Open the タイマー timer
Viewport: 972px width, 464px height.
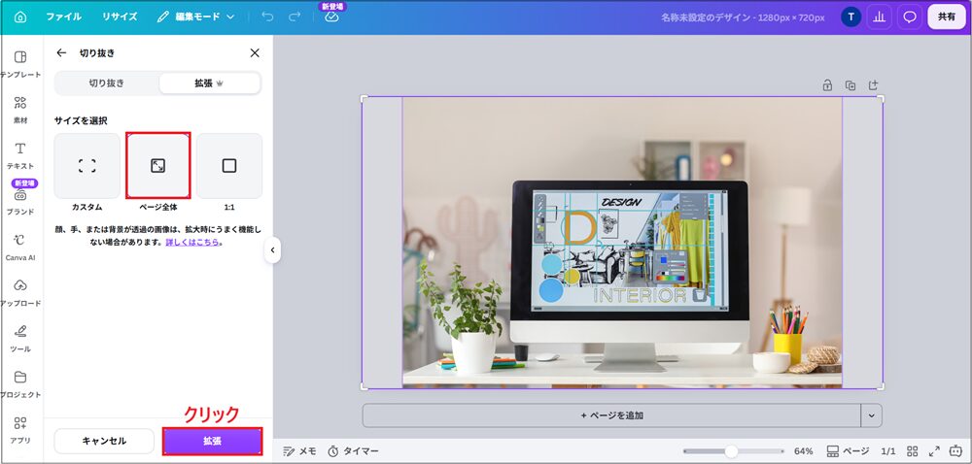(x=353, y=451)
